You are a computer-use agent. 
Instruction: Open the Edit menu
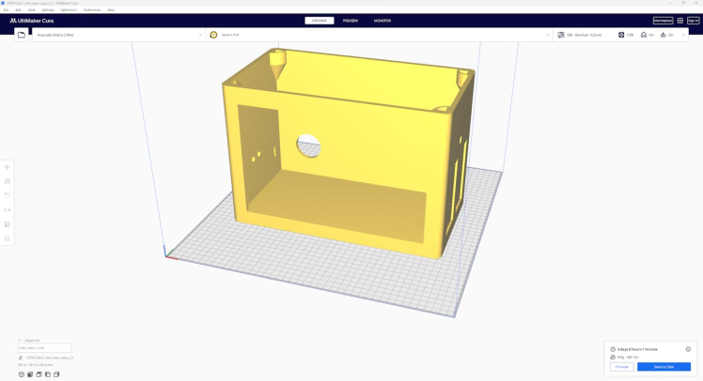[19, 9]
